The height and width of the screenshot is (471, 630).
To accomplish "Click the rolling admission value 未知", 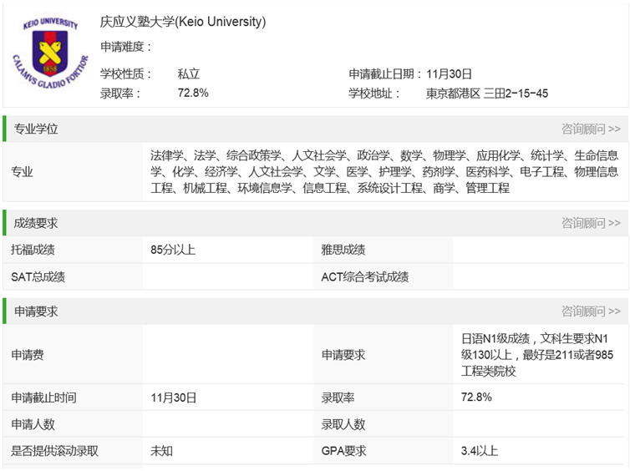I will [161, 451].
